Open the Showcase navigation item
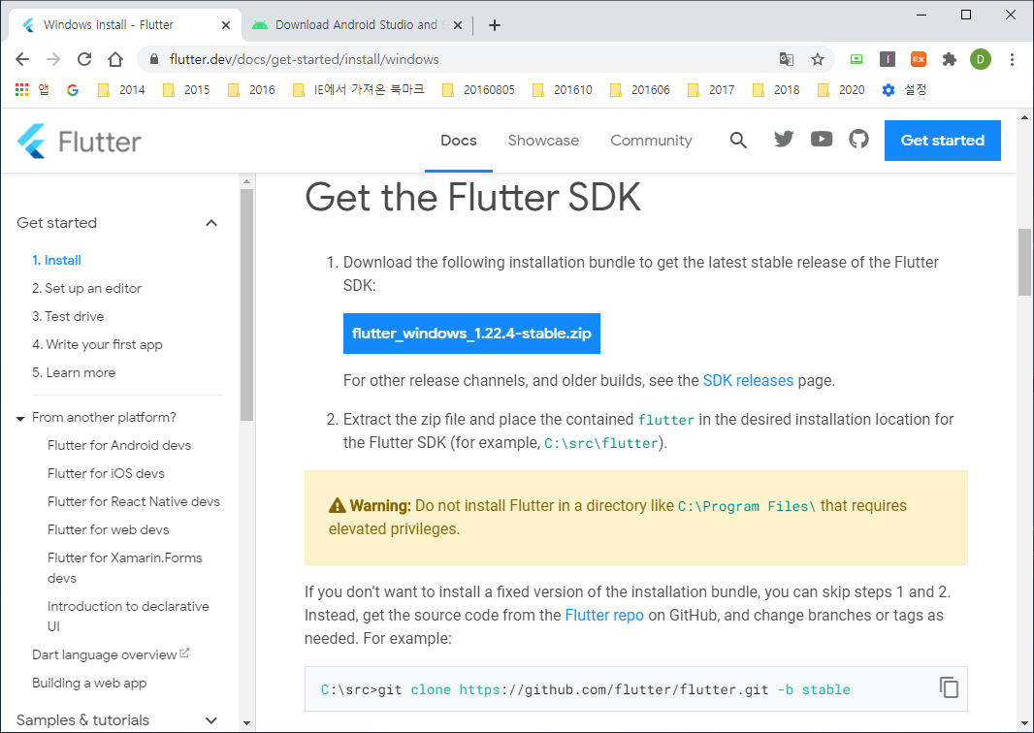Image resolution: width=1034 pixels, height=733 pixels. tap(543, 141)
